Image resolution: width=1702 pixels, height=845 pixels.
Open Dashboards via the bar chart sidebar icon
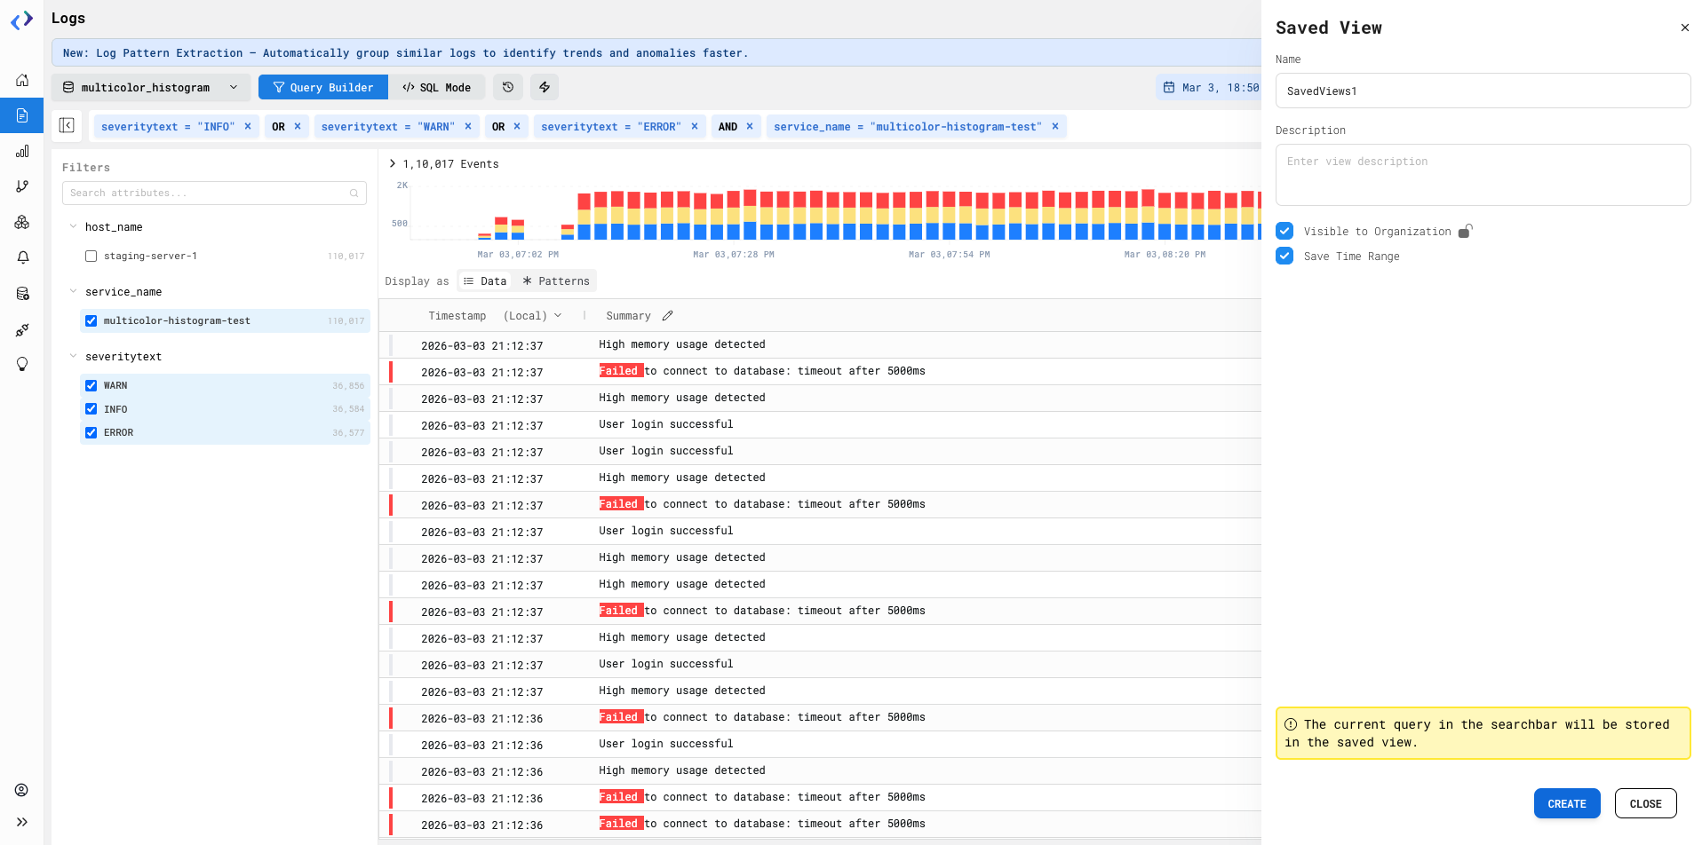tap(21, 151)
